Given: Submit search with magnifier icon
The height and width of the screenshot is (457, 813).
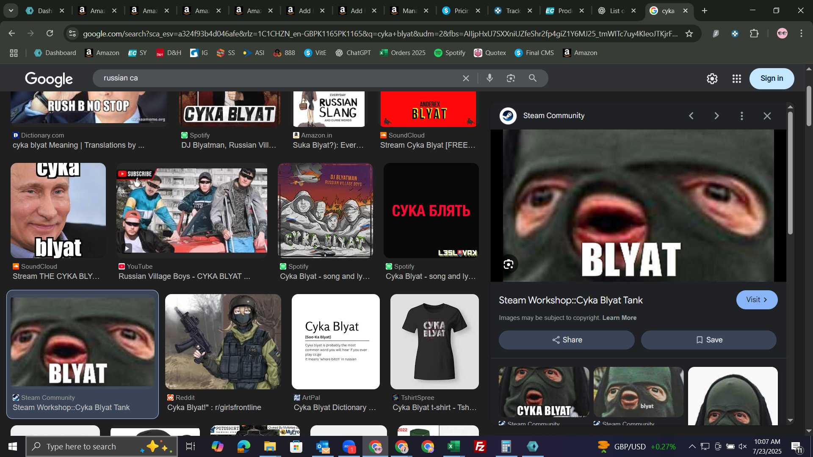Looking at the screenshot, I should point(533,78).
